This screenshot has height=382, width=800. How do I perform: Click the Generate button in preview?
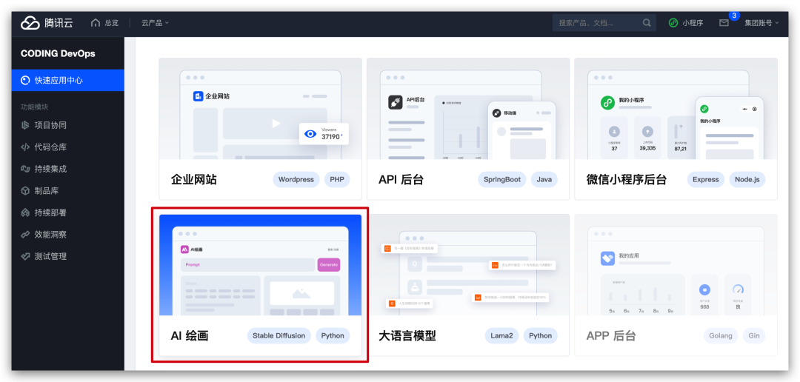point(329,265)
